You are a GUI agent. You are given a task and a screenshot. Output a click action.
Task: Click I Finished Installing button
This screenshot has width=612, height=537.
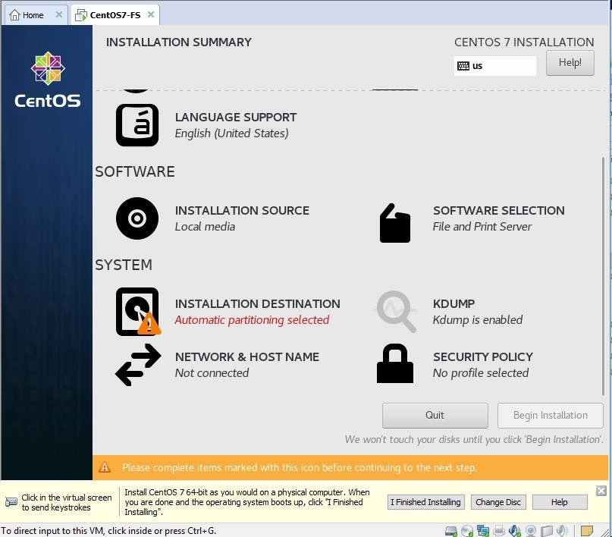click(425, 502)
